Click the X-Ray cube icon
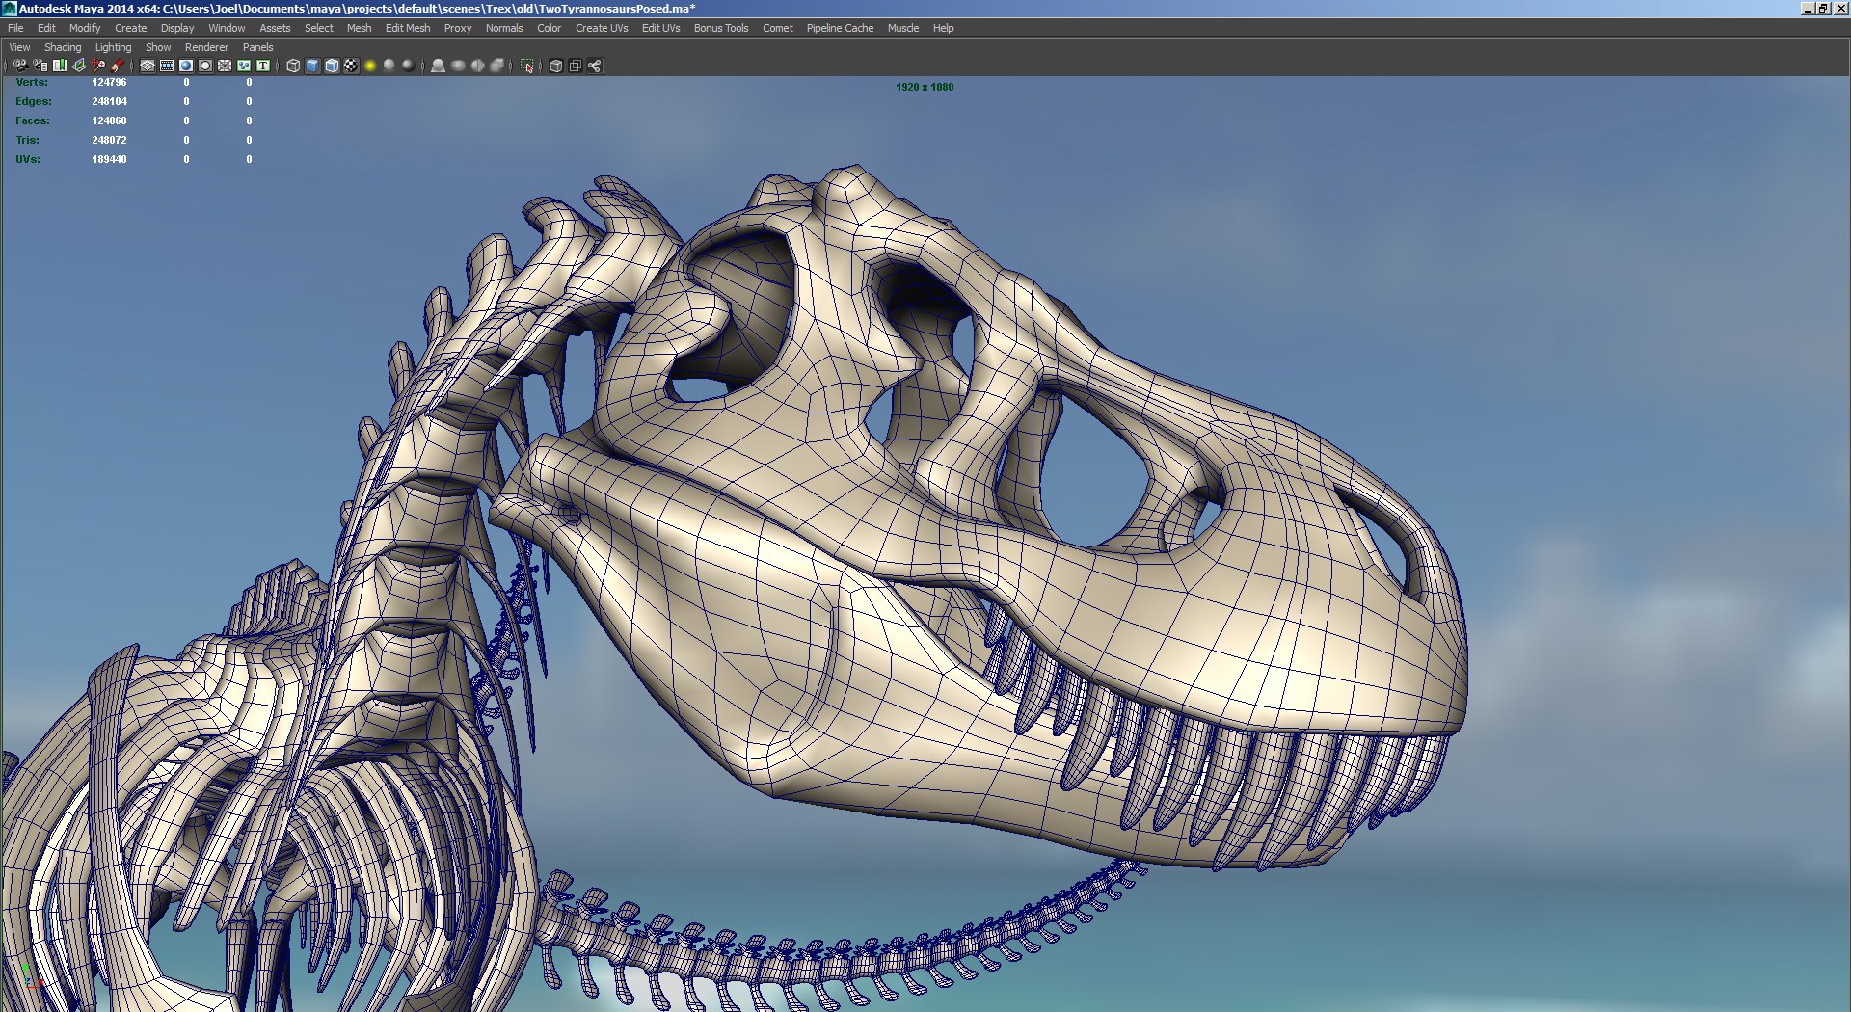 click(x=555, y=66)
